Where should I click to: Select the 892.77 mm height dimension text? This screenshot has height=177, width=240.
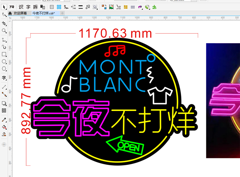[26, 100]
